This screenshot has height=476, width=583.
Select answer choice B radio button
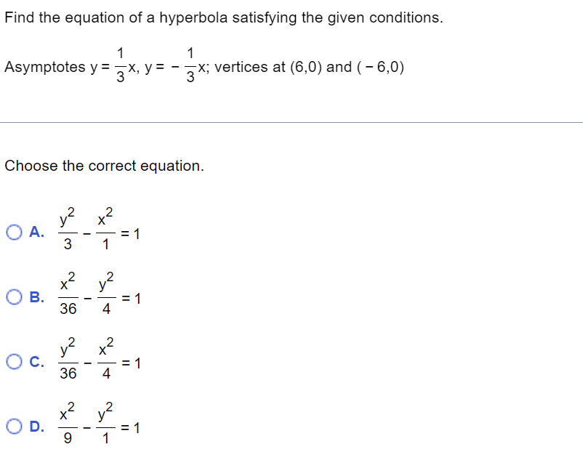pyautogui.click(x=13, y=297)
